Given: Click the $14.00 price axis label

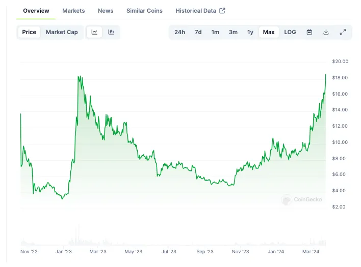Looking at the screenshot, I should pos(340,110).
